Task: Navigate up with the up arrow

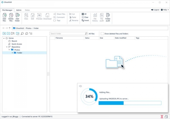Action: click(10, 28)
